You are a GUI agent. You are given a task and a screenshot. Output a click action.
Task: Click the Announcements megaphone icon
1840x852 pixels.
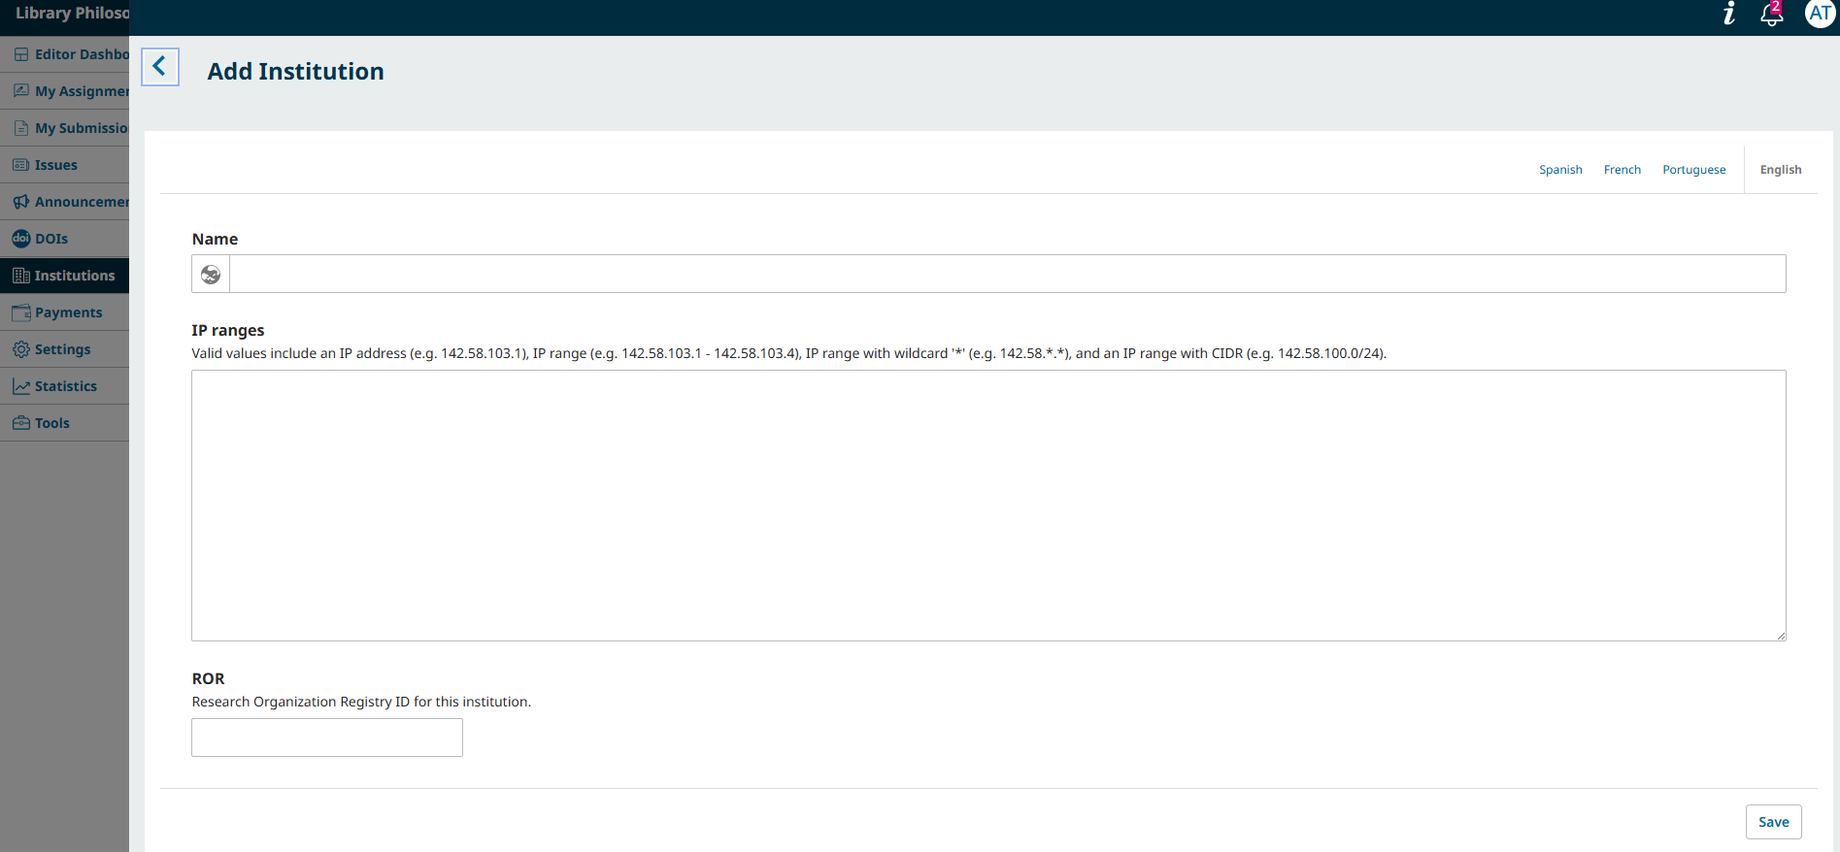click(20, 202)
